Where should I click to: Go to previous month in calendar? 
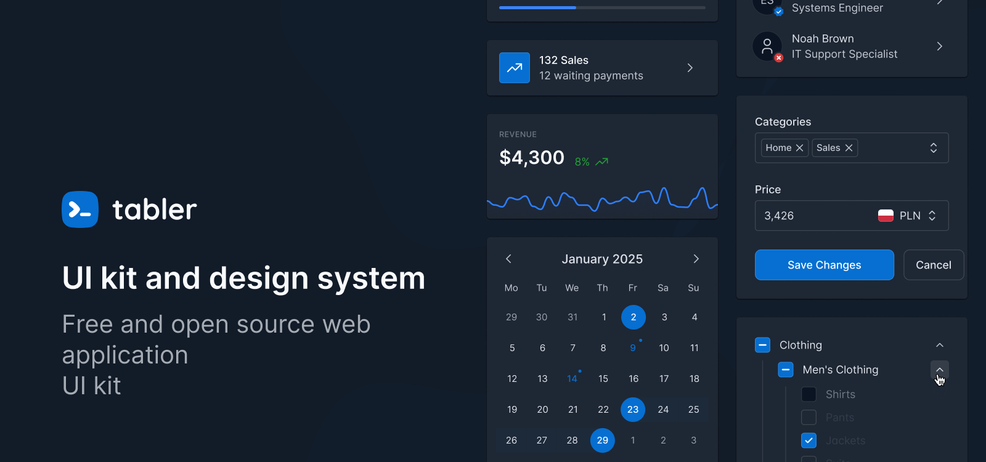pyautogui.click(x=508, y=259)
